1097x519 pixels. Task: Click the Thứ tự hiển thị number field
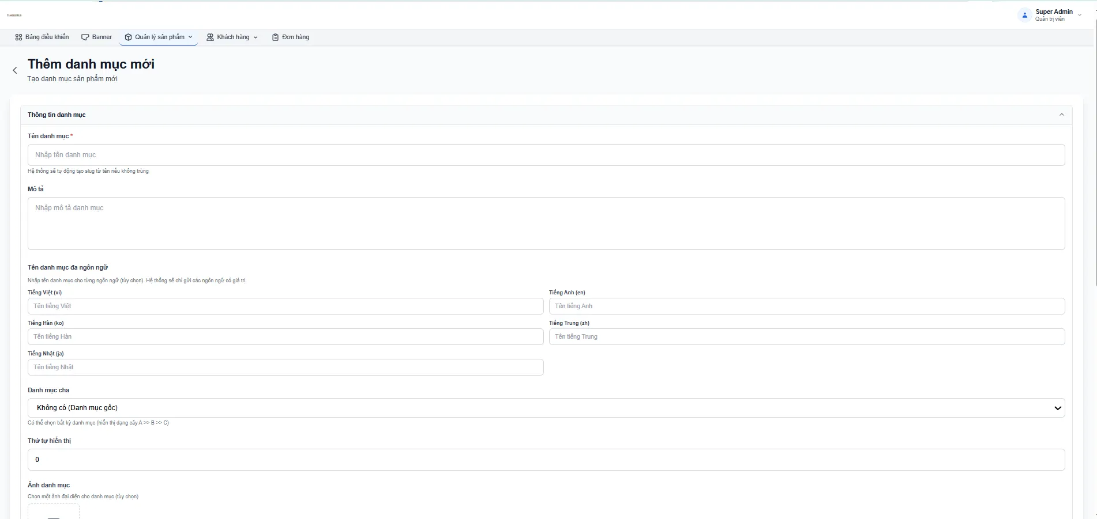[x=546, y=460]
